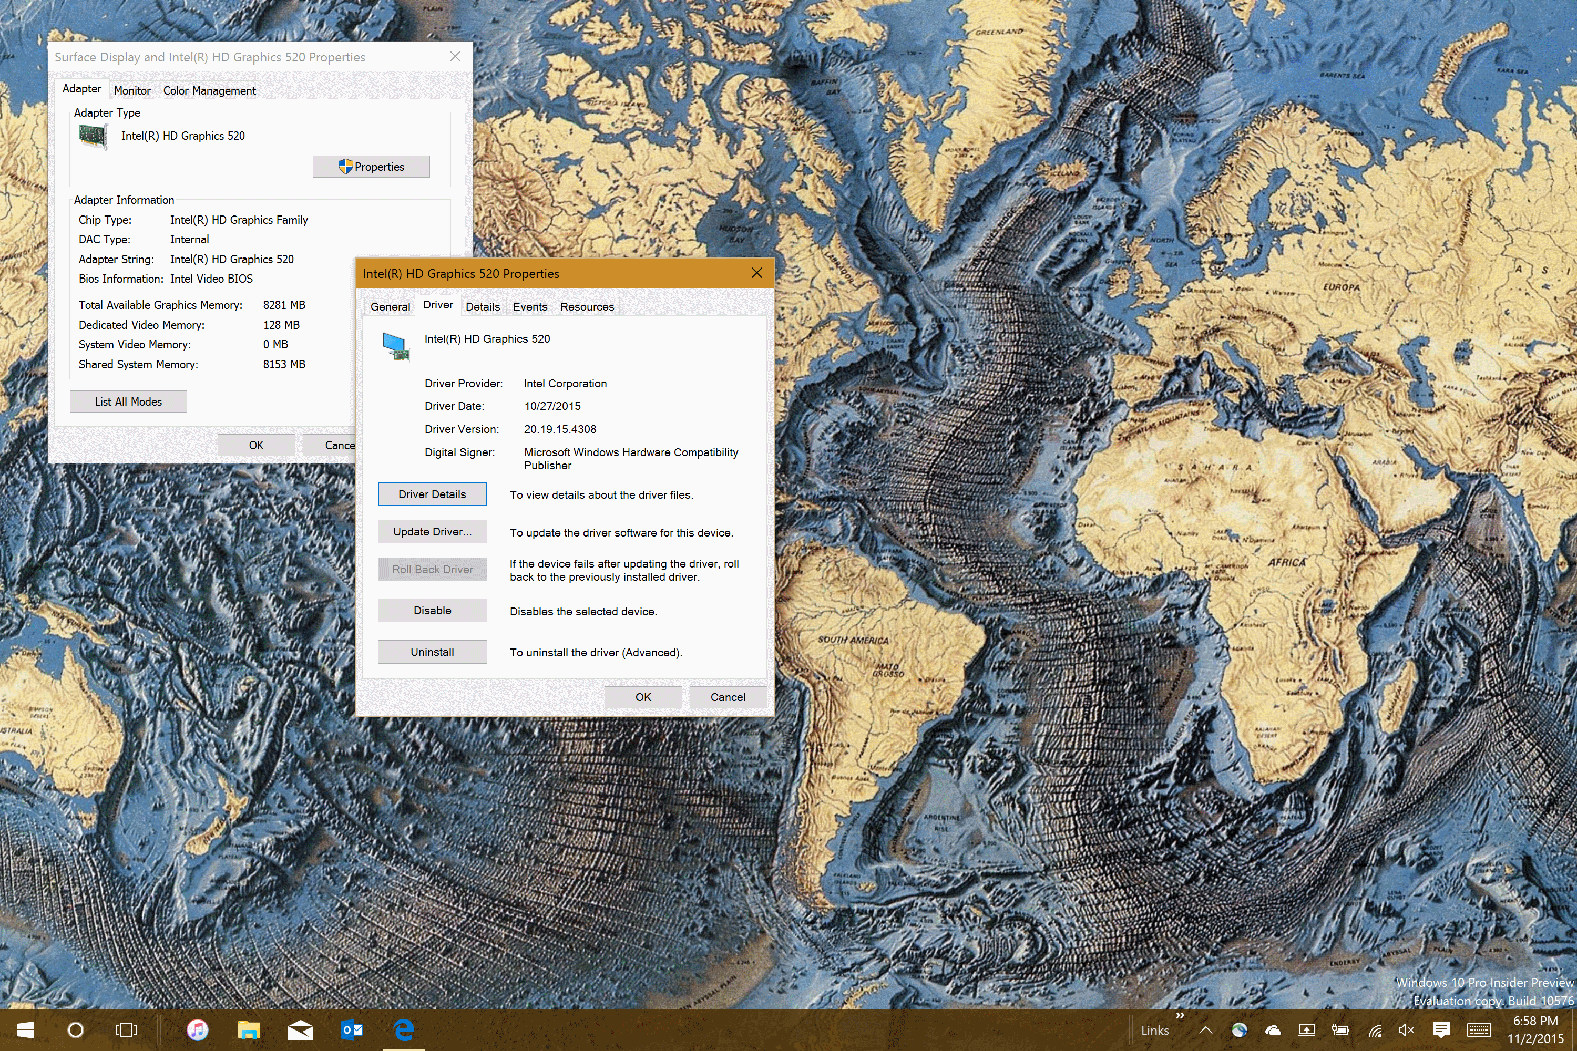Open the Resources tab
The width and height of the screenshot is (1577, 1051).
(587, 306)
